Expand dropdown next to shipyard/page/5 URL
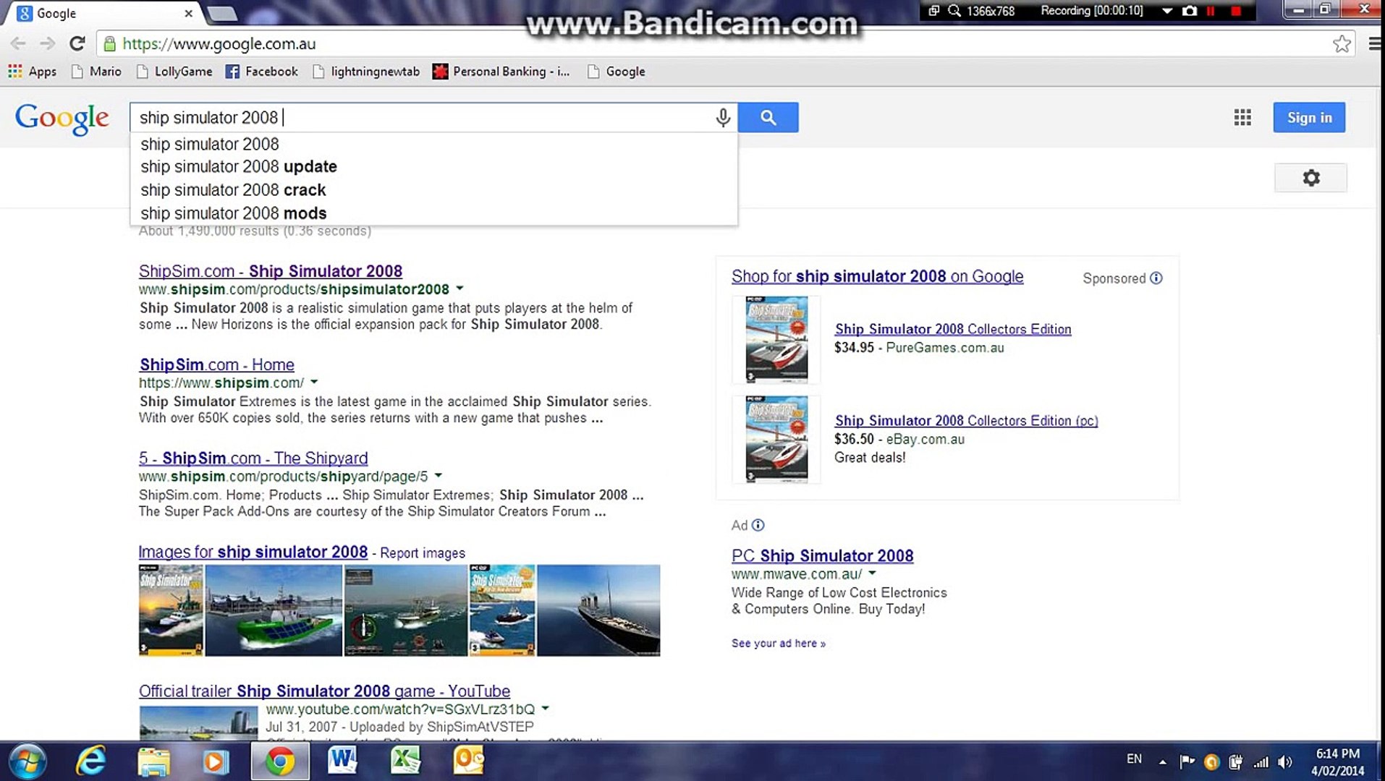The height and width of the screenshot is (781, 1385). tap(439, 476)
